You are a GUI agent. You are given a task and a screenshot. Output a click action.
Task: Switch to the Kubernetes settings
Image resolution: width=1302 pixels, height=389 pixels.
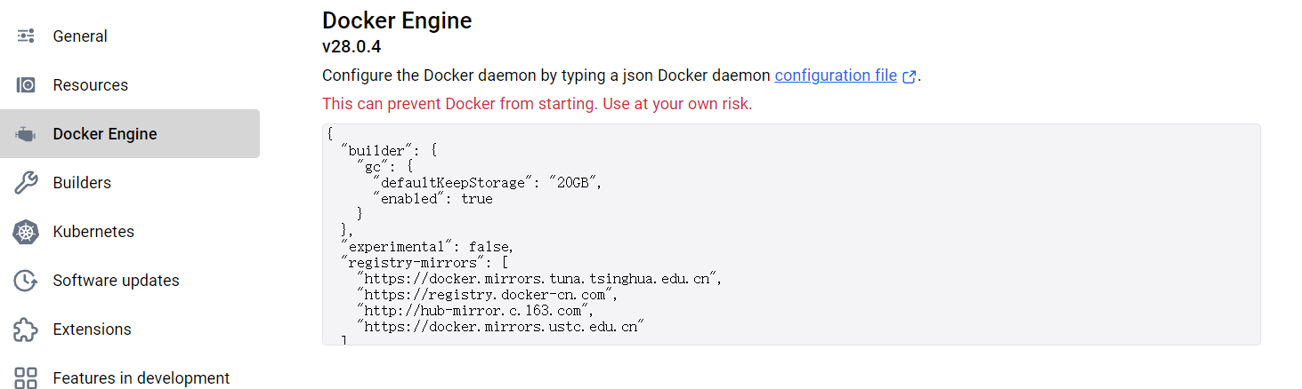click(93, 232)
